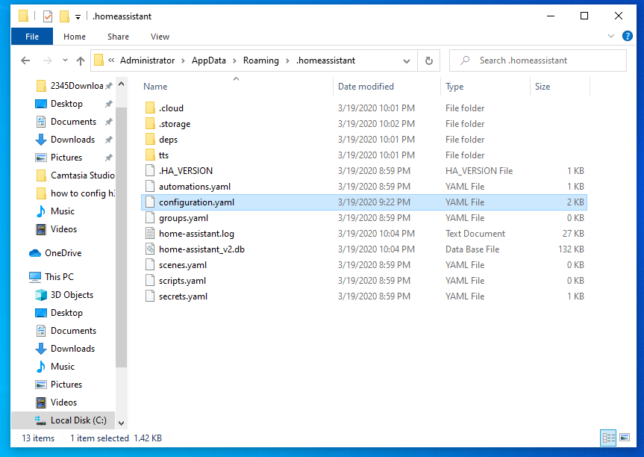Open the Customize Quick Access Toolbar dropdown
644x457 pixels.
(x=78, y=16)
